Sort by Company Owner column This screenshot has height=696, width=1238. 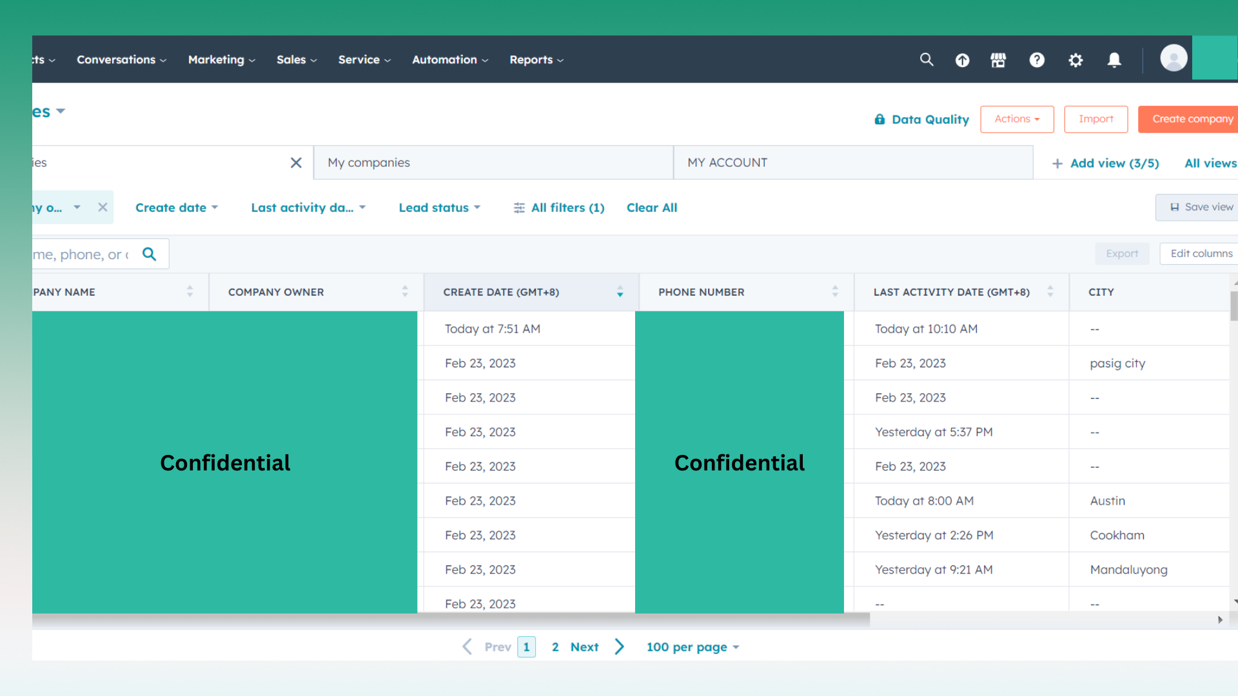(x=405, y=292)
